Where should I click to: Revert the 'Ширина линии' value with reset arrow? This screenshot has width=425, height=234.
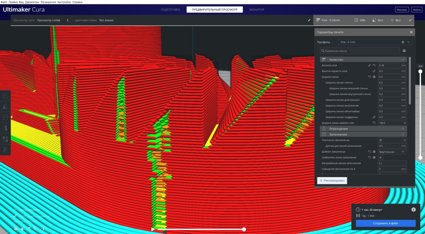[x=369, y=77]
